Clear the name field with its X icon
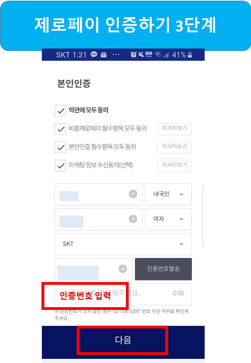251x363 pixels. coord(133,194)
